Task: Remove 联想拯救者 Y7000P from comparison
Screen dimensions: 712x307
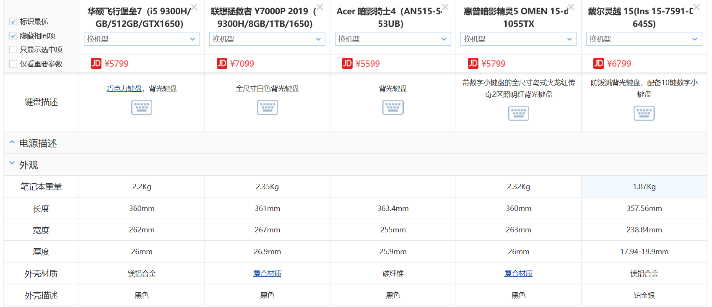Action: 320,7
